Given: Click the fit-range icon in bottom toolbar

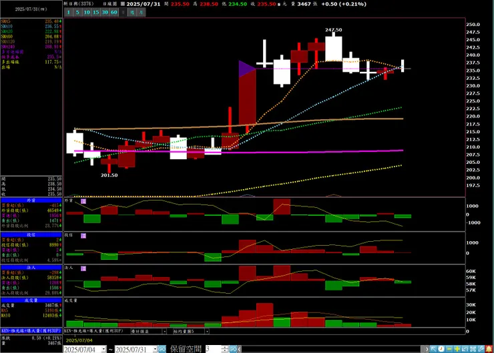Looking at the screenshot, I should (473, 349).
